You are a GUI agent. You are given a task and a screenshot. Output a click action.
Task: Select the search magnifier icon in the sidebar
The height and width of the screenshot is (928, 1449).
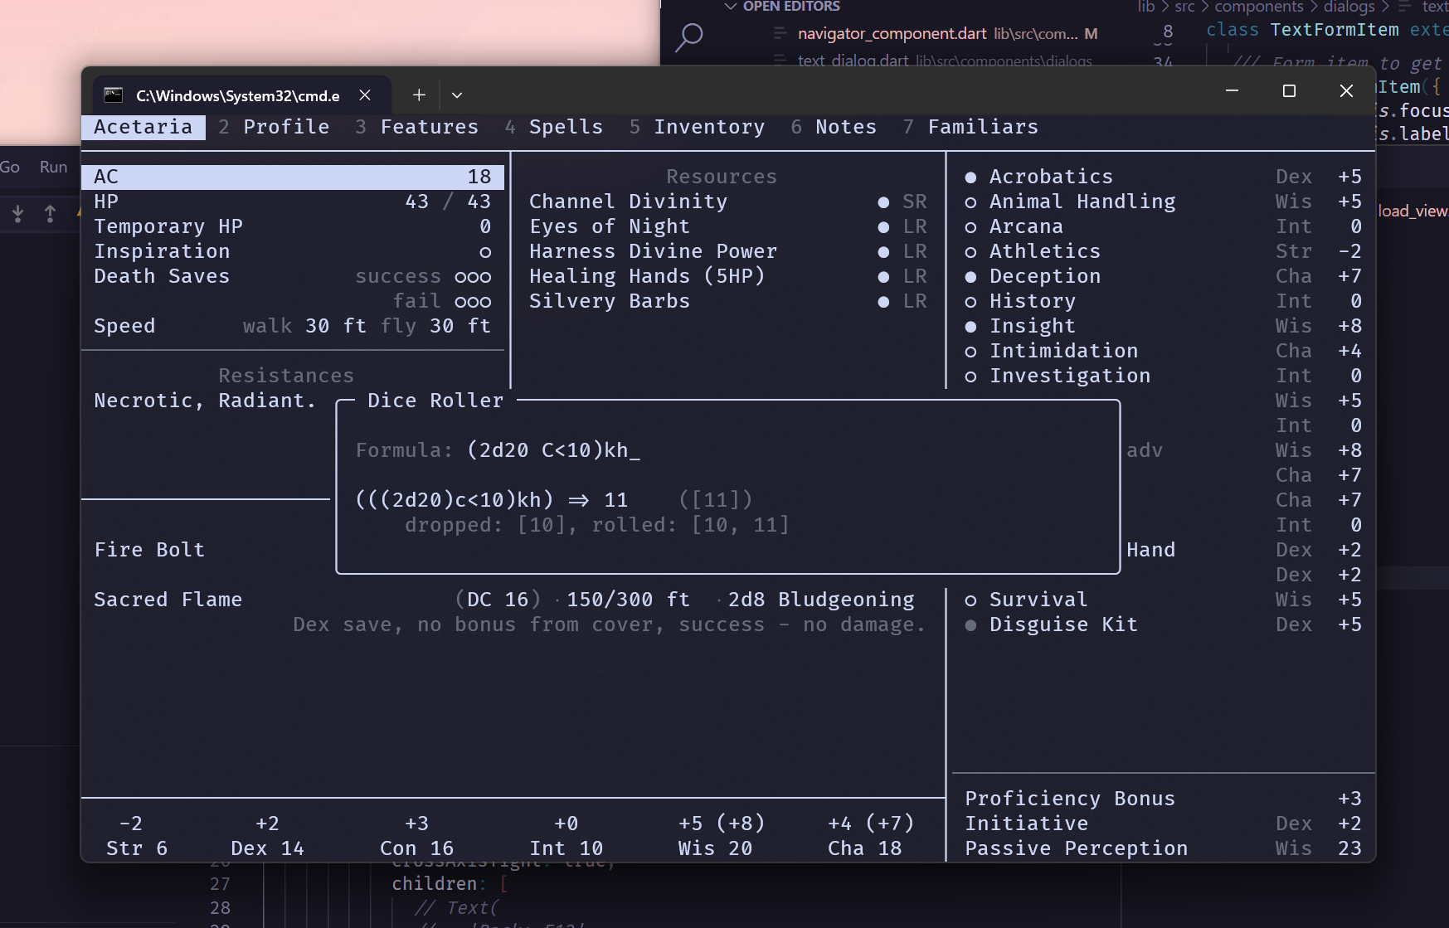(689, 37)
